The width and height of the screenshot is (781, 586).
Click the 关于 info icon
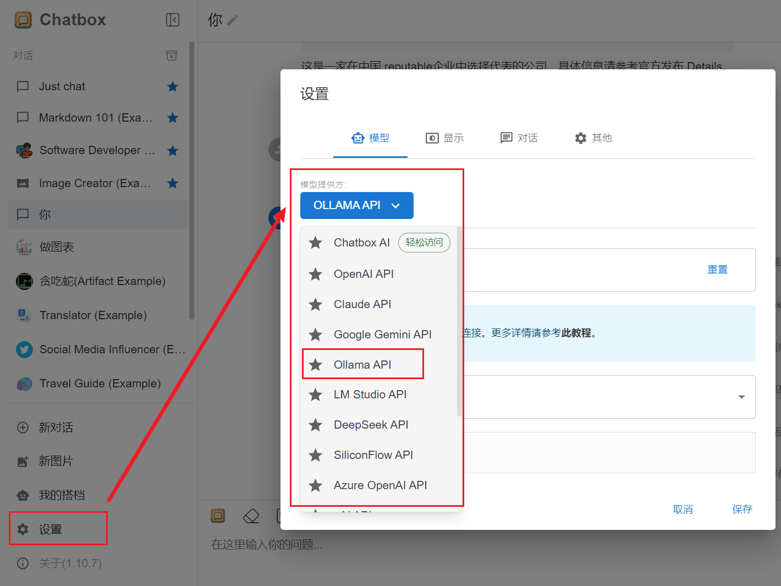[23, 563]
